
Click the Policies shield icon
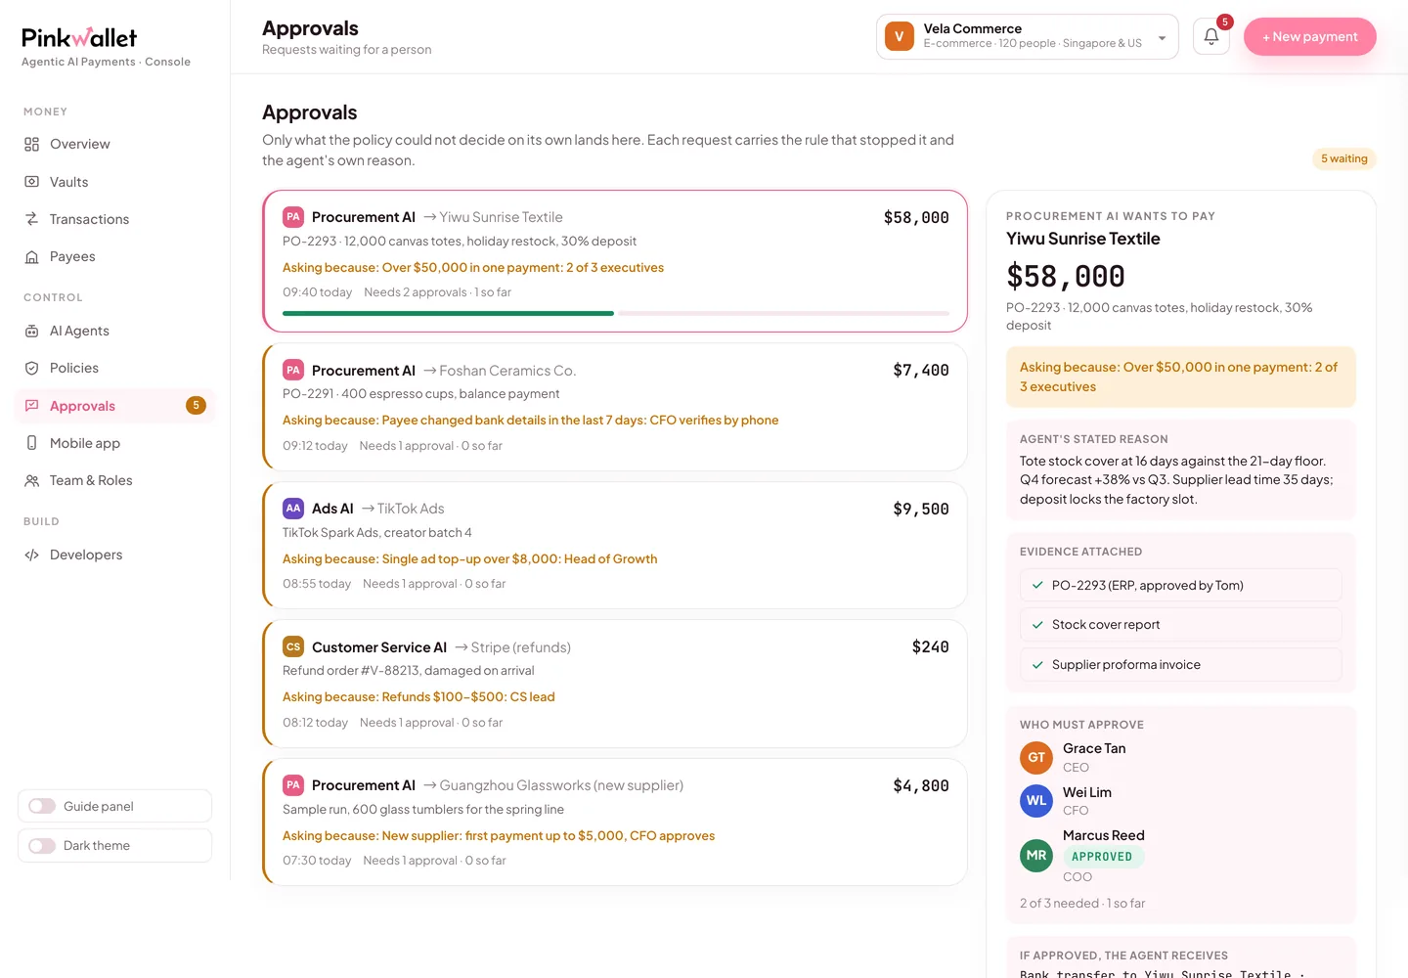(x=31, y=368)
